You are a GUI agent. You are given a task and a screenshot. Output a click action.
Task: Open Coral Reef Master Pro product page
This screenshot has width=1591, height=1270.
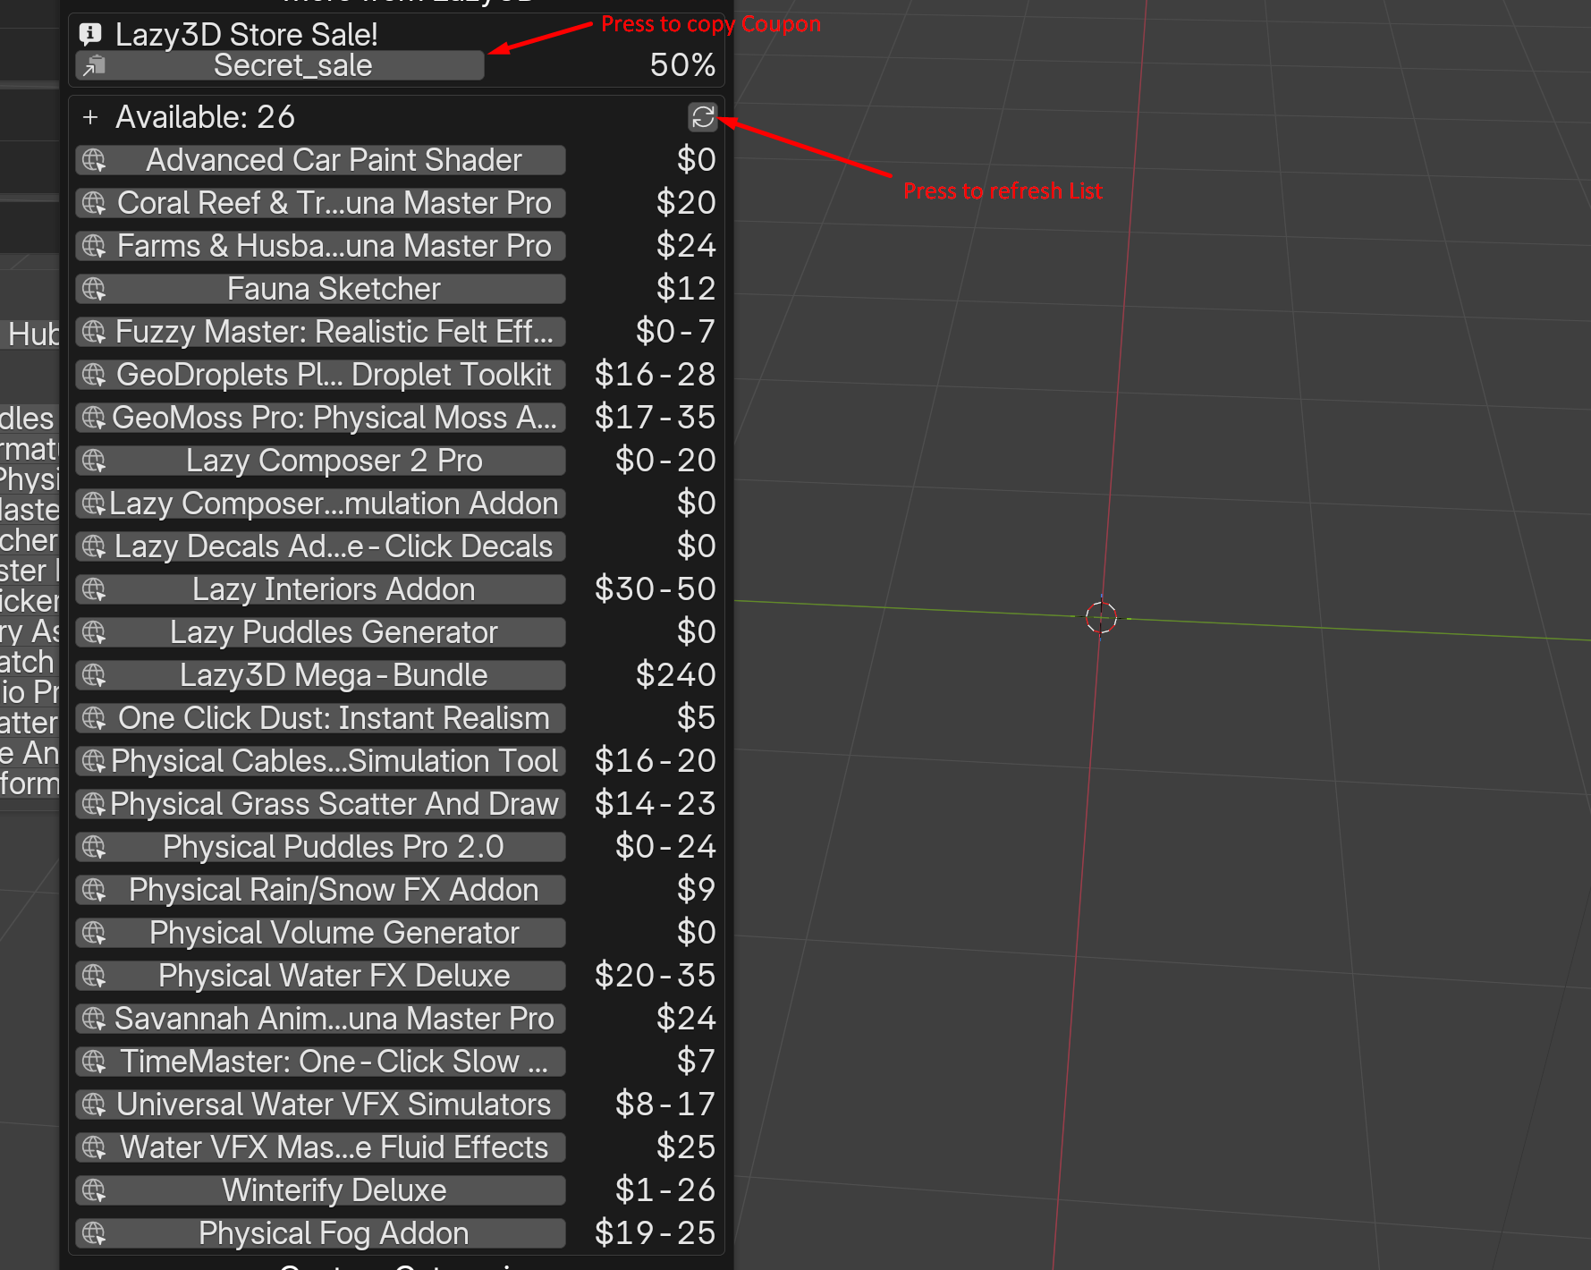pyautogui.click(x=320, y=203)
